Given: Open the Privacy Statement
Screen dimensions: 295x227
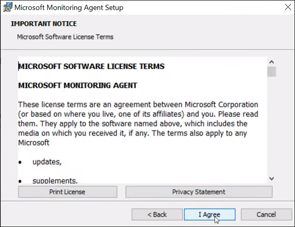Looking at the screenshot, I should coord(199,192).
